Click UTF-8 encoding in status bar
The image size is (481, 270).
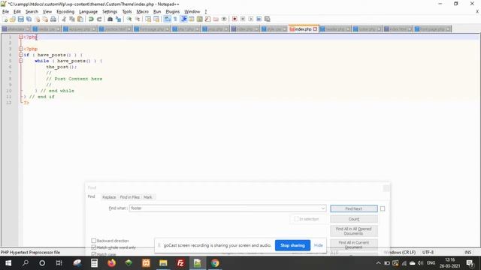(x=428, y=253)
